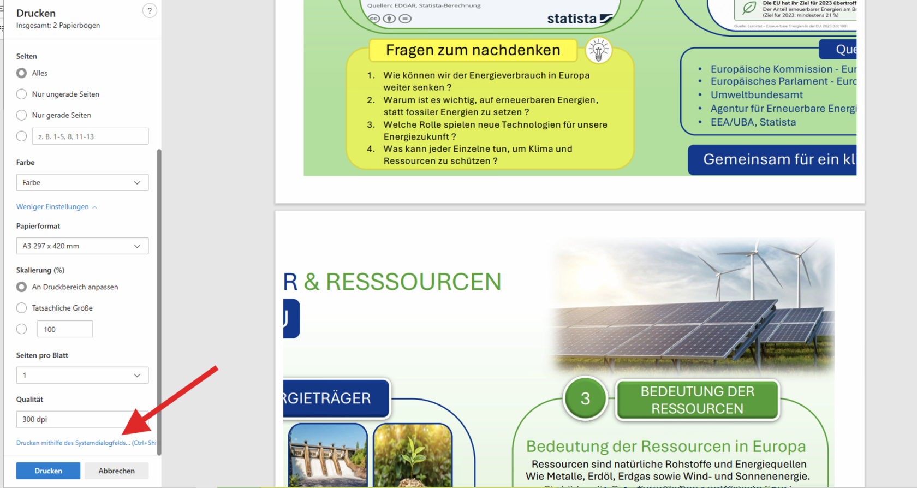Click the solar panel photo in preview
The width and height of the screenshot is (917, 488).
tap(691, 307)
